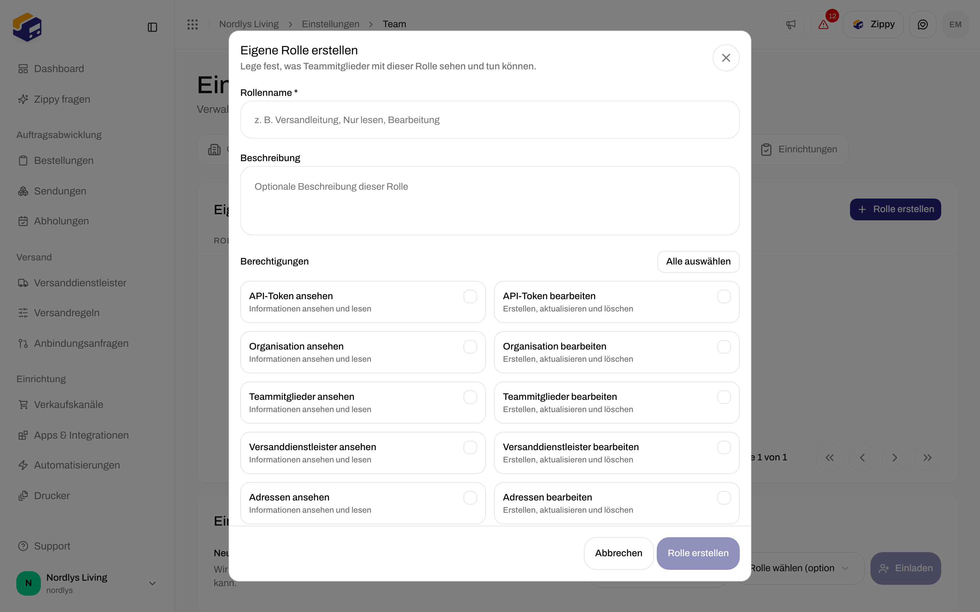Viewport: 980px width, 612px height.
Task: Go to next page arrow
Action: click(895, 457)
